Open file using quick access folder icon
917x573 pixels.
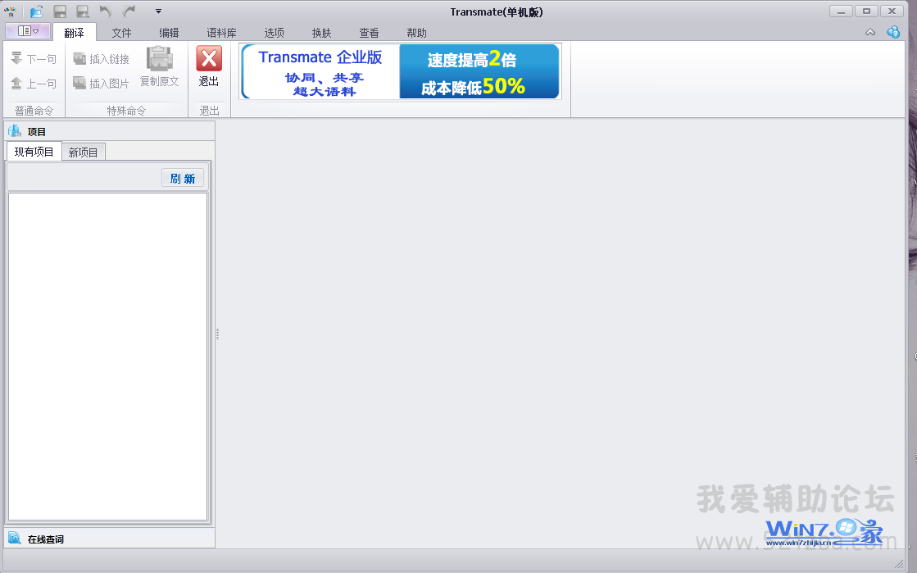pos(36,11)
